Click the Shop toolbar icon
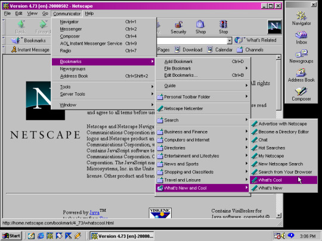 (x=200, y=24)
